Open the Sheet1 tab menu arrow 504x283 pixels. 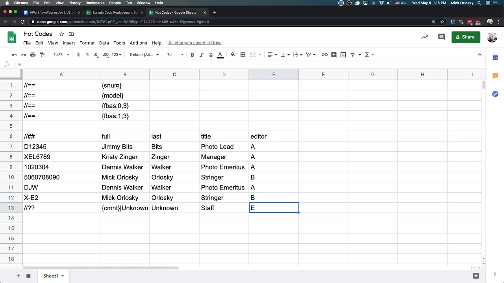pos(62,276)
